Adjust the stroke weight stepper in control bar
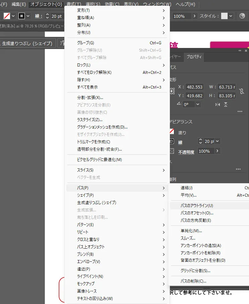Image resolution: width=249 pixels, height=304 pixels. [x=47, y=16]
